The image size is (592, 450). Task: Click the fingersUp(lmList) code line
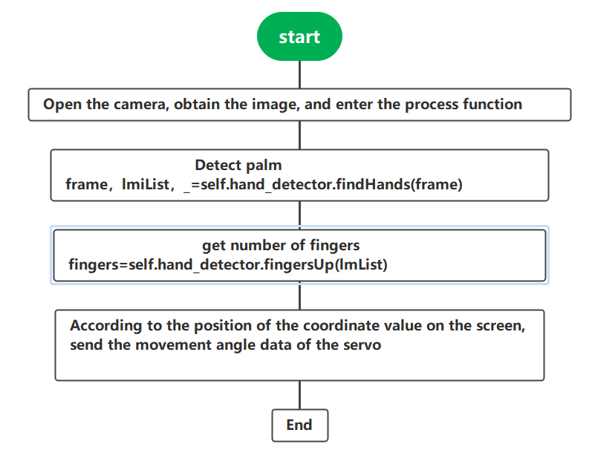point(228,264)
